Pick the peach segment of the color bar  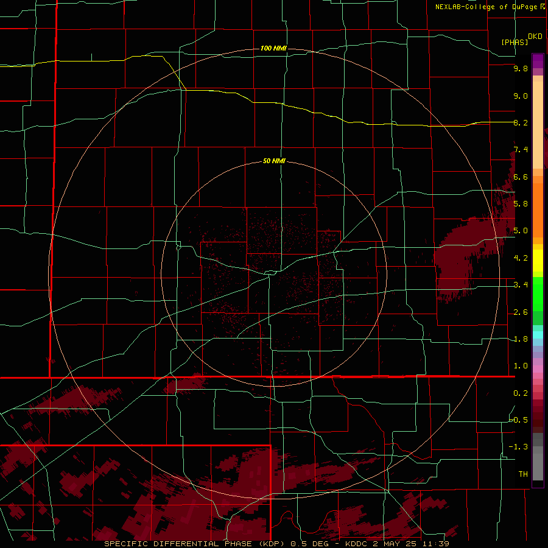click(538, 125)
